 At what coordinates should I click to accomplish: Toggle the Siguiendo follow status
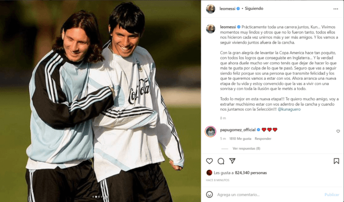tap(254, 8)
